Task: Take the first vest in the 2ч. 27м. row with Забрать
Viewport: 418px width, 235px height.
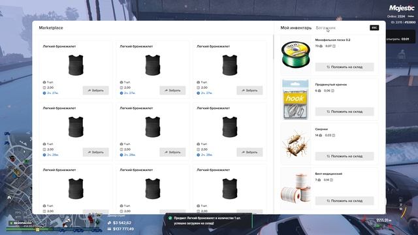Action: click(96, 90)
